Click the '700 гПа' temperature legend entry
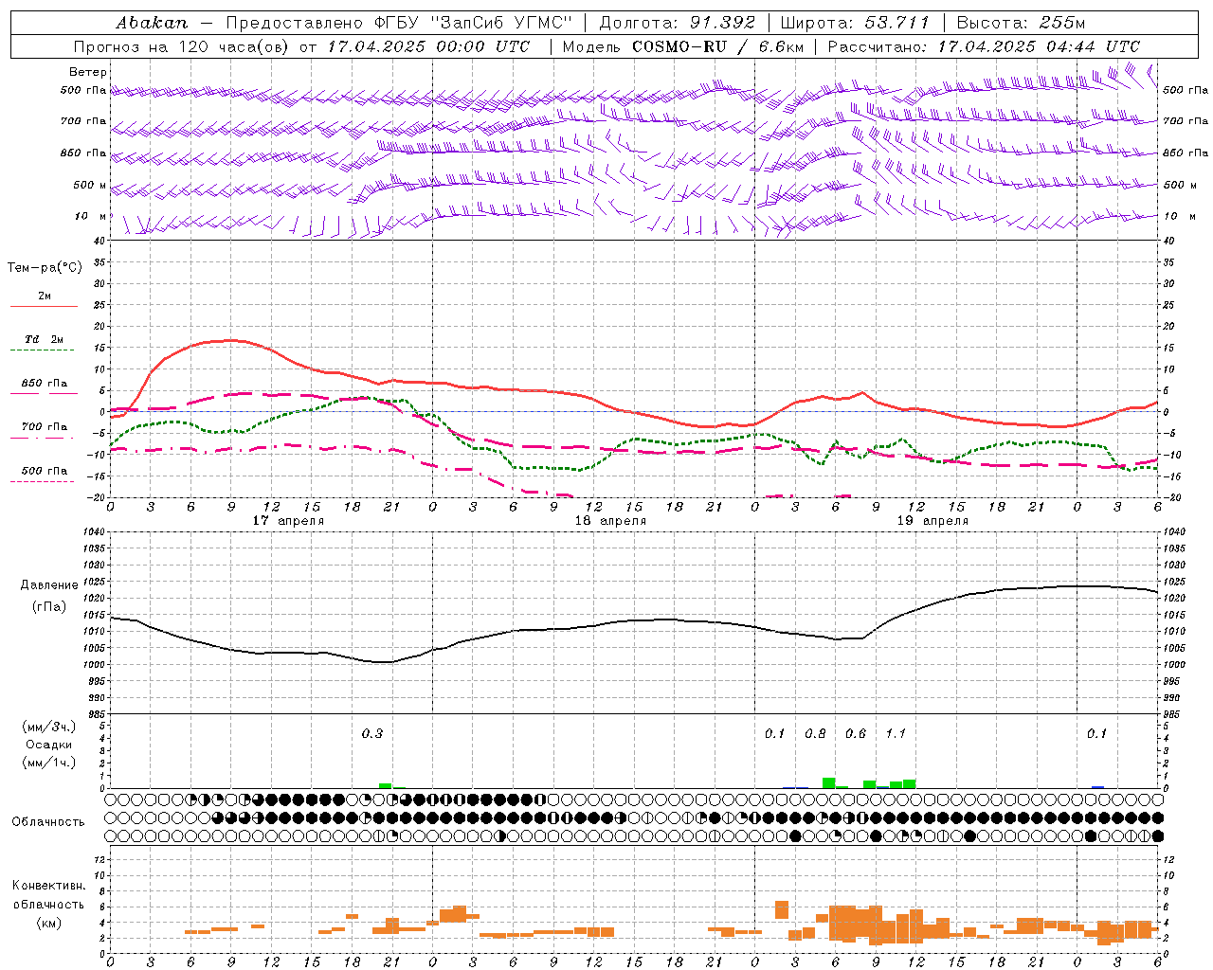Viewport: 1213px width, 970px height. point(44,426)
